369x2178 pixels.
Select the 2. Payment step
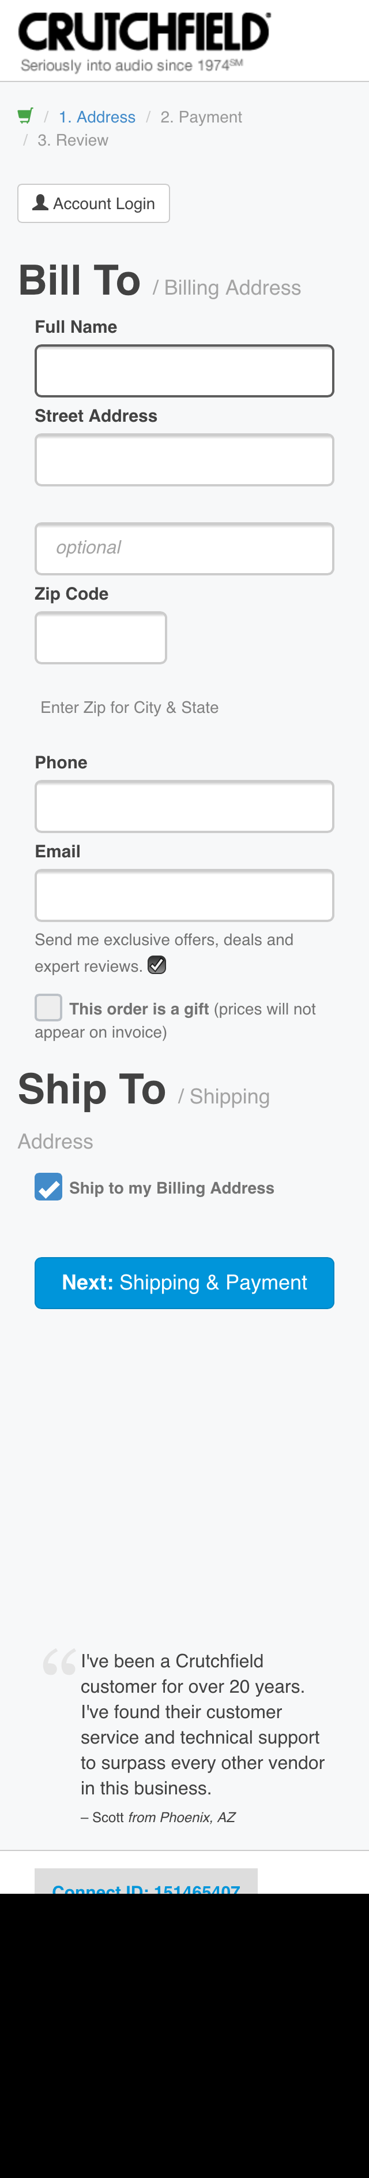[201, 117]
